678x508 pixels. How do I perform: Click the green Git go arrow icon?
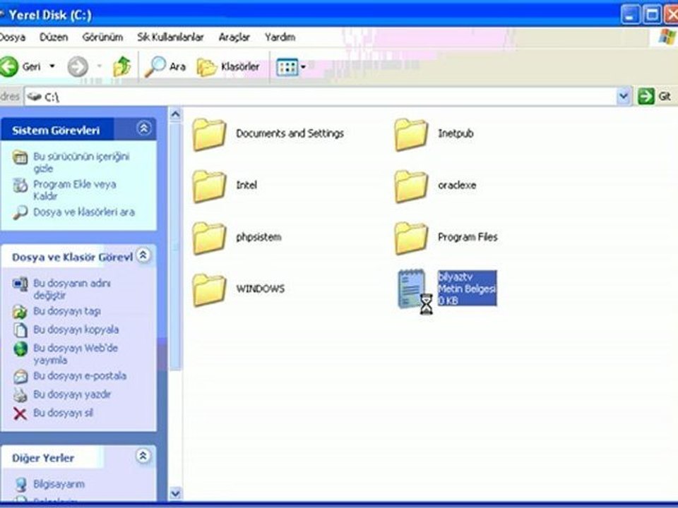pos(646,96)
